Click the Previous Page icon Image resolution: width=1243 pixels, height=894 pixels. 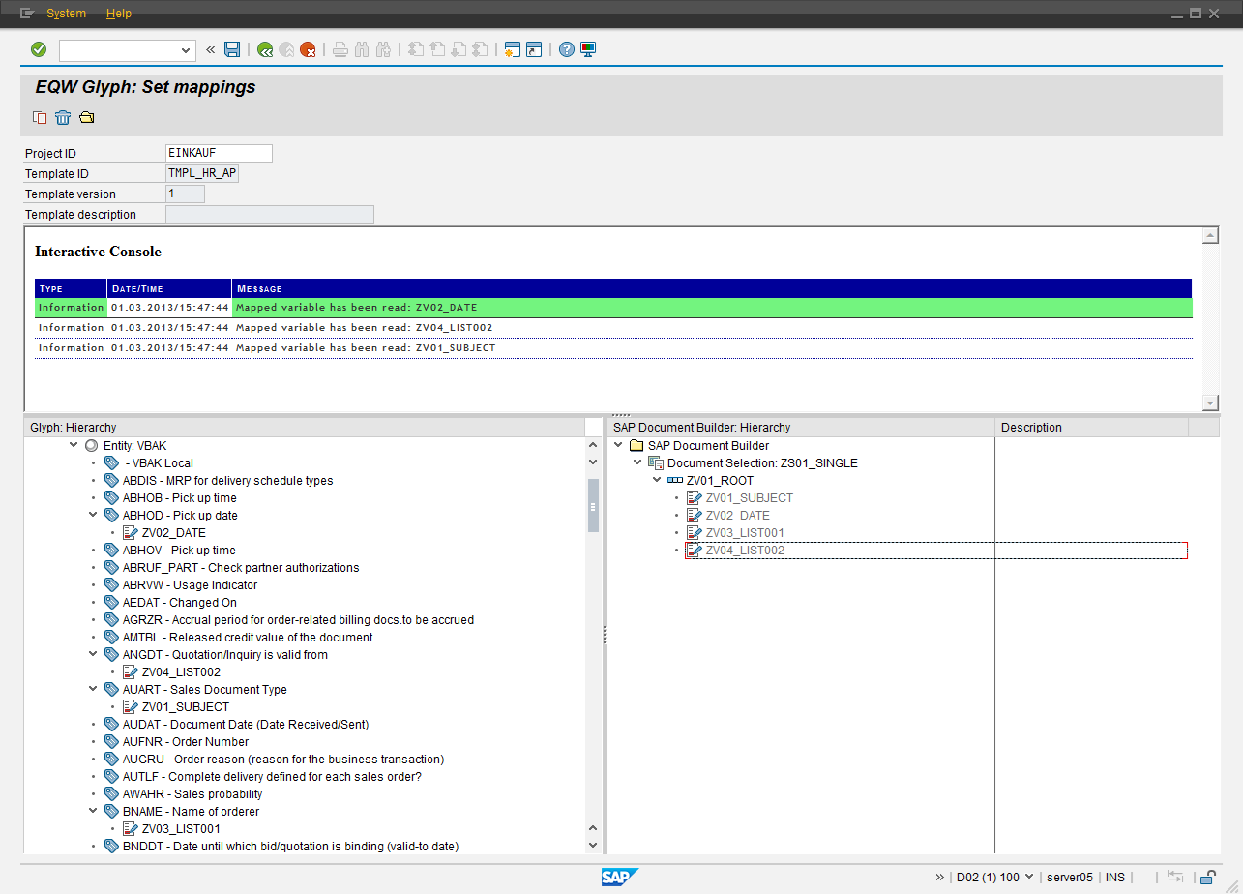point(437,49)
